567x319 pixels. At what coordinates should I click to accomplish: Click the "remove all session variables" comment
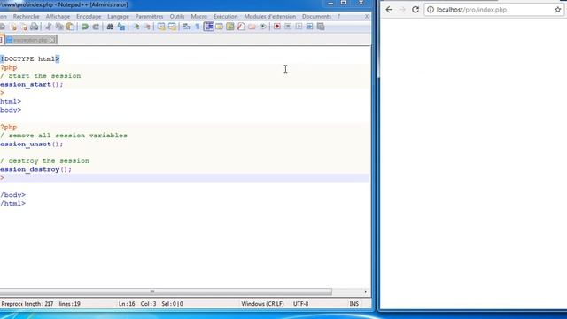pyautogui.click(x=67, y=136)
